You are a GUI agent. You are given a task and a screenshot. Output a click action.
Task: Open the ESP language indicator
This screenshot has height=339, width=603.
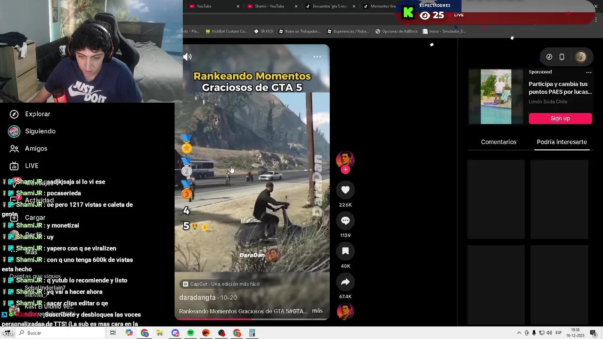point(558,333)
